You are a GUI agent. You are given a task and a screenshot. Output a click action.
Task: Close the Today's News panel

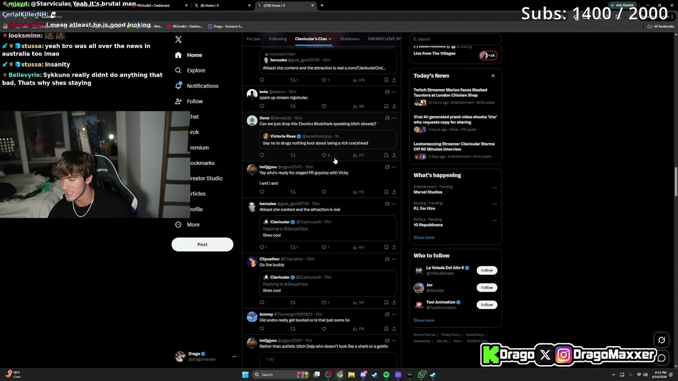click(x=493, y=76)
